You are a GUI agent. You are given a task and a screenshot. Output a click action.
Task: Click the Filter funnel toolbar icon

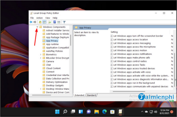point(64,22)
